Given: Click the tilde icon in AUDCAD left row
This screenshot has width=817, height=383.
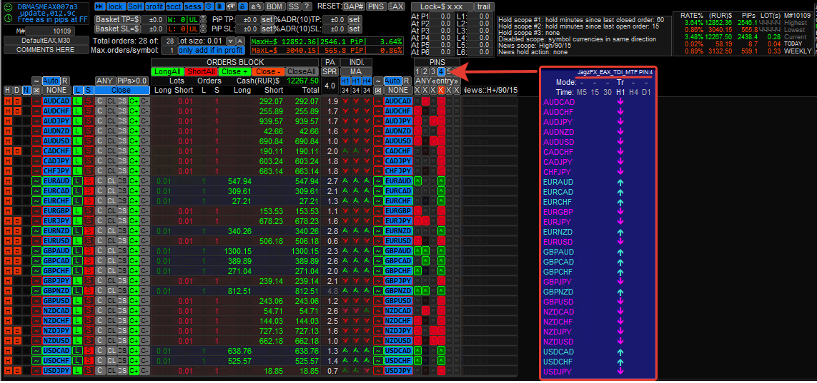Looking at the screenshot, I should pyautogui.click(x=36, y=101).
